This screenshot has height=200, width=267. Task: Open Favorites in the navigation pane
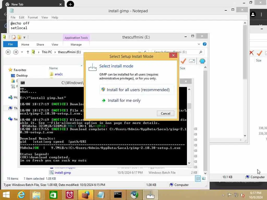pos(20,70)
